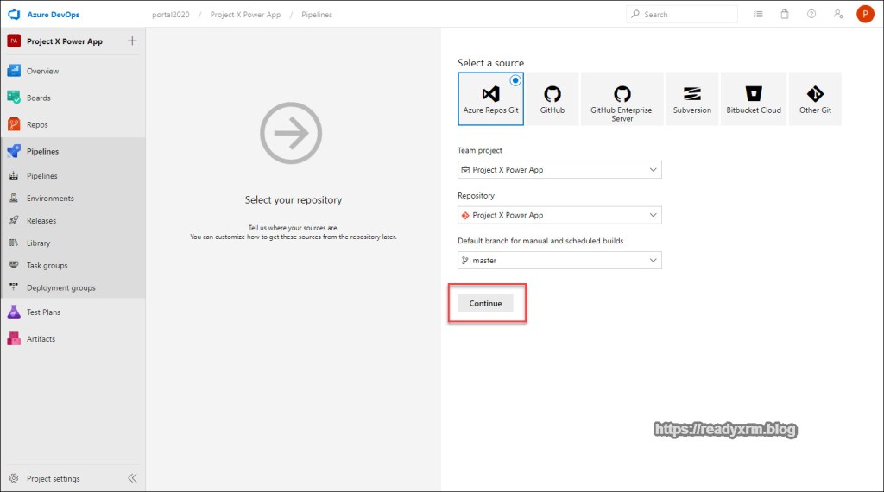This screenshot has height=492, width=884.
Task: Add new item with plus icon
Action: [x=132, y=41]
